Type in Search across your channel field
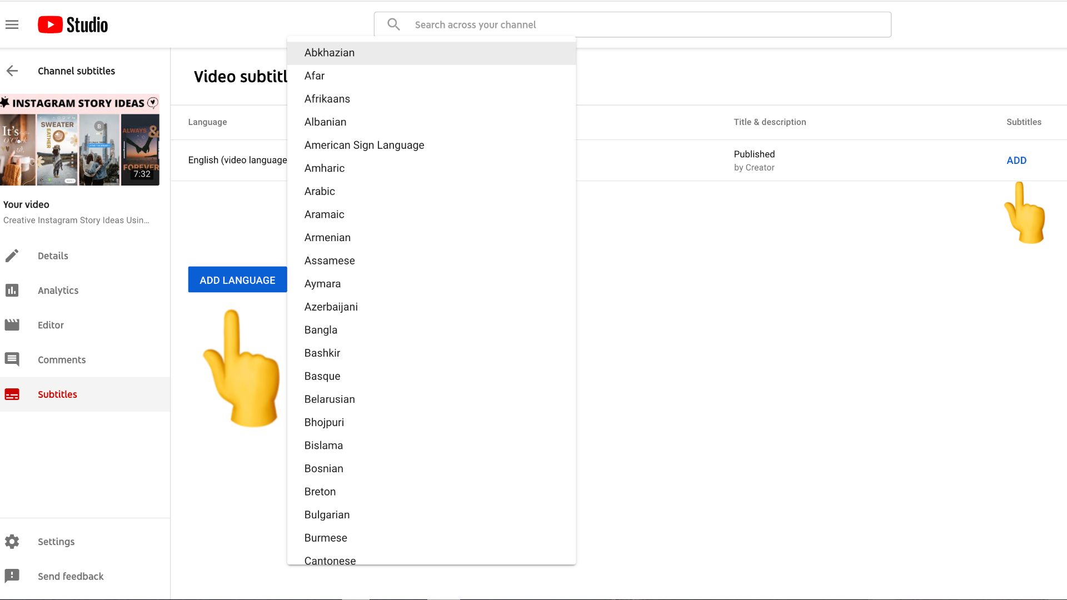The height and width of the screenshot is (600, 1067). (645, 24)
